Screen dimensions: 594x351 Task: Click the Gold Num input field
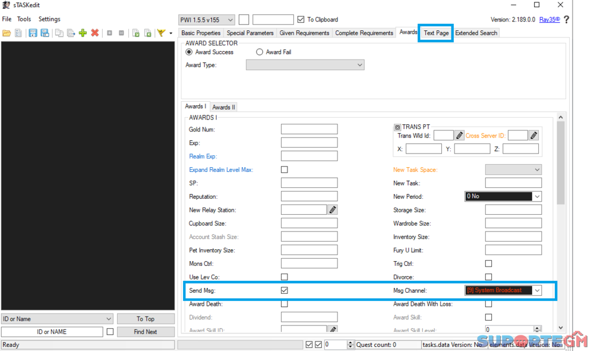click(x=309, y=130)
